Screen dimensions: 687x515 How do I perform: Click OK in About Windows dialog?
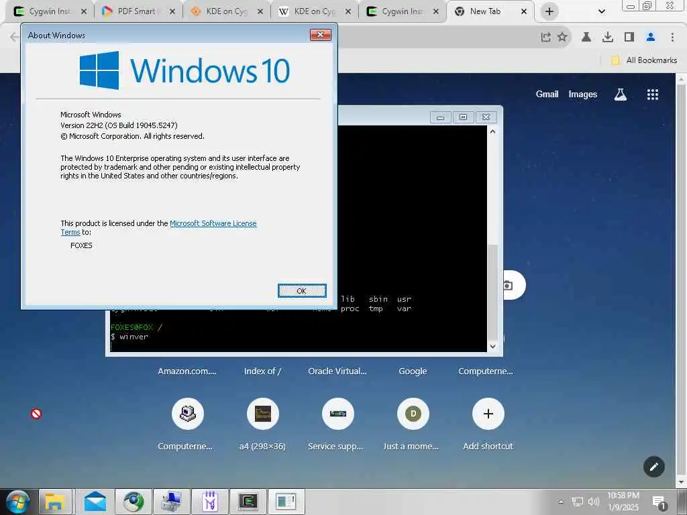tap(302, 291)
